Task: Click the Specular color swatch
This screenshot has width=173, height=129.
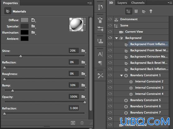Action: click(25, 26)
